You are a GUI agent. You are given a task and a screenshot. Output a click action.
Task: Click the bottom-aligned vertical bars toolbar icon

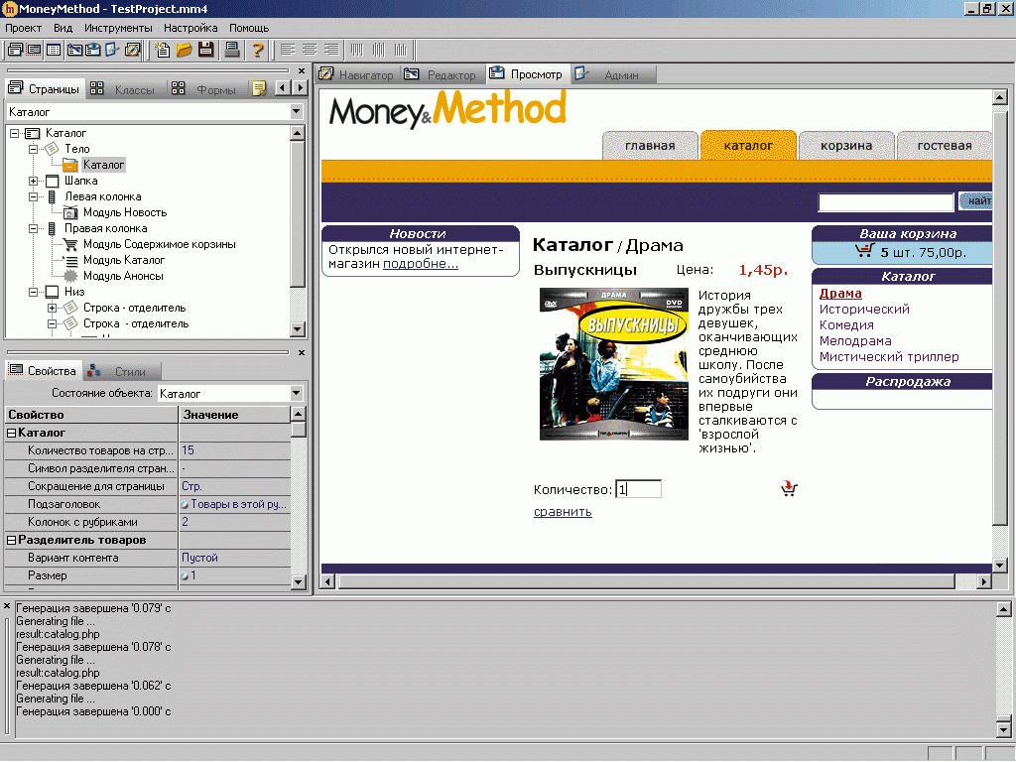[401, 50]
